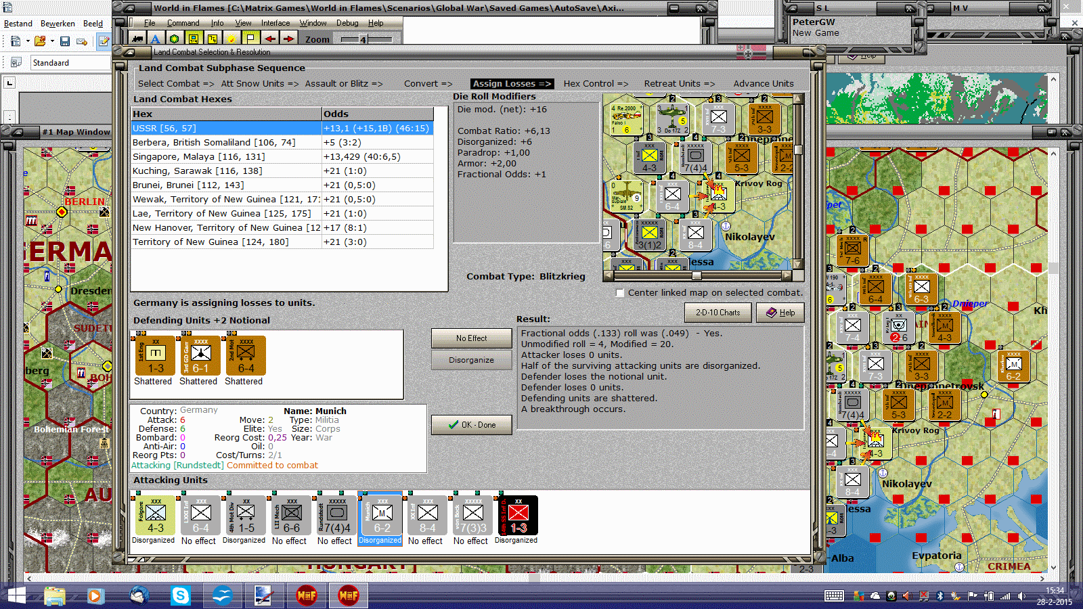Select the Wewak, Territory of New Guinea row
Viewport: 1083px width, 609px height.
(x=282, y=200)
